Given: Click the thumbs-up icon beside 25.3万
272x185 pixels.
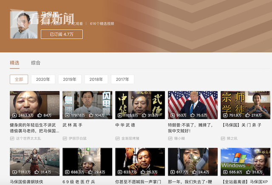Looking at the screenshot, I should tap(143, 172).
